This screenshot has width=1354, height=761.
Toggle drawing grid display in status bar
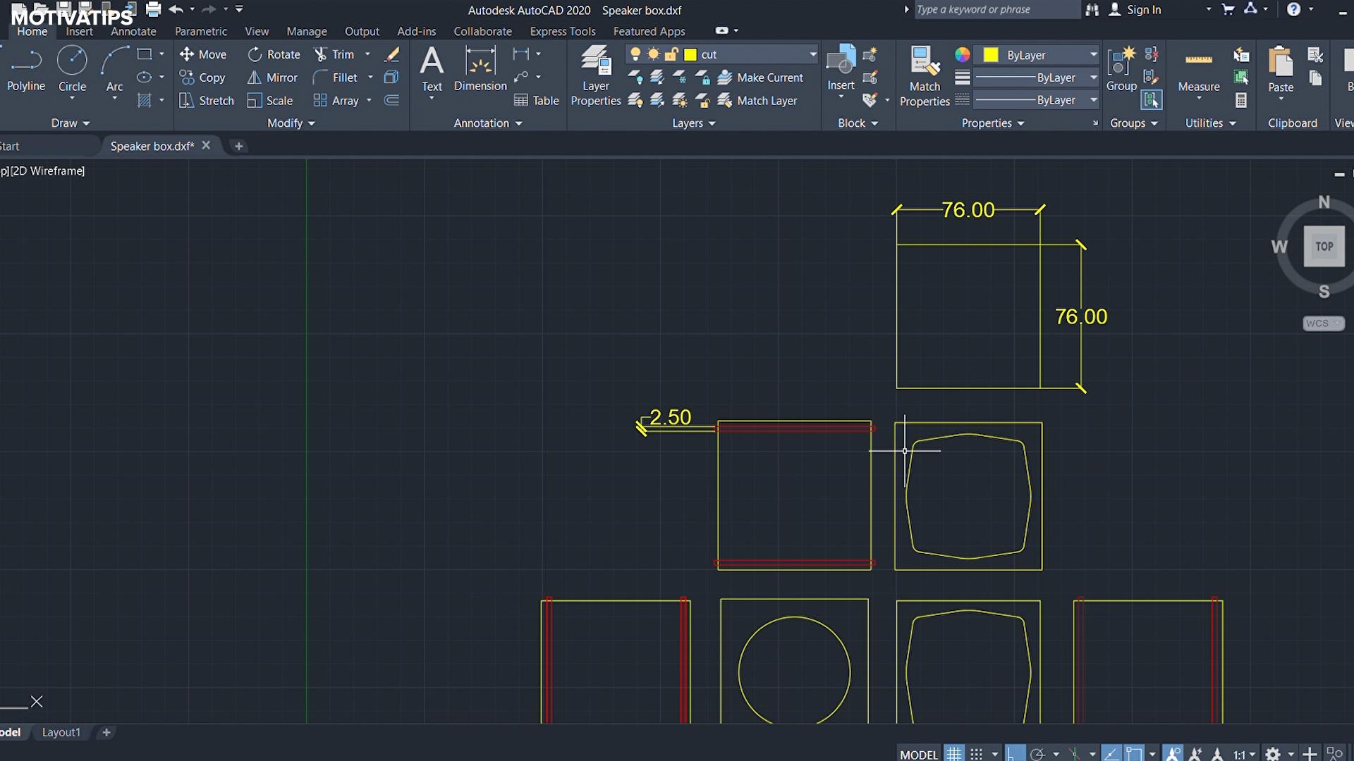pos(953,754)
